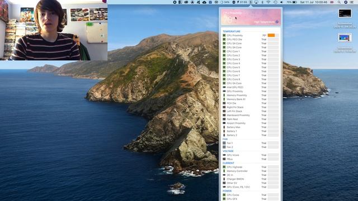Image resolution: width=358 pixels, height=201 pixels.
Task: Select the CPU Cores power row
Action: pos(251,195)
